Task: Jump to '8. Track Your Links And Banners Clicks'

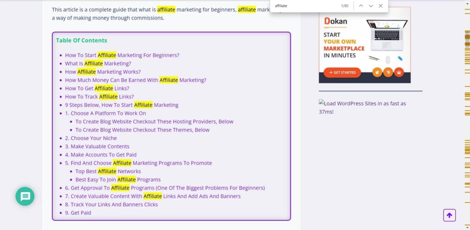Action: [111, 204]
